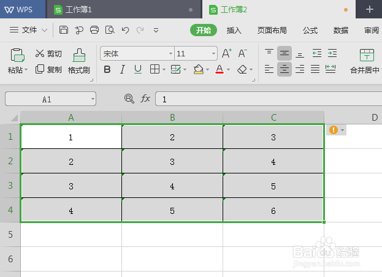
Task: Decrease indent in cell
Action: [x=317, y=53]
